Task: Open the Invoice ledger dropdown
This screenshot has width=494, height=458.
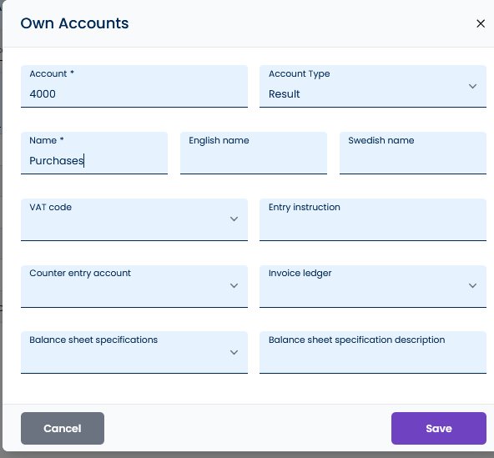Action: (x=373, y=286)
